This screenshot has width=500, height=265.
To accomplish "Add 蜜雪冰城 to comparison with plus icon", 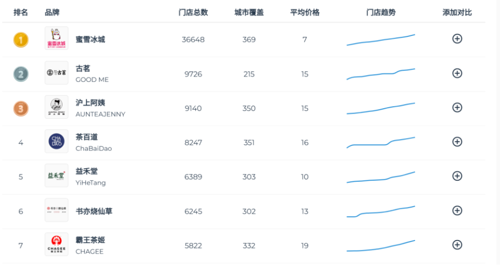I will (x=457, y=39).
